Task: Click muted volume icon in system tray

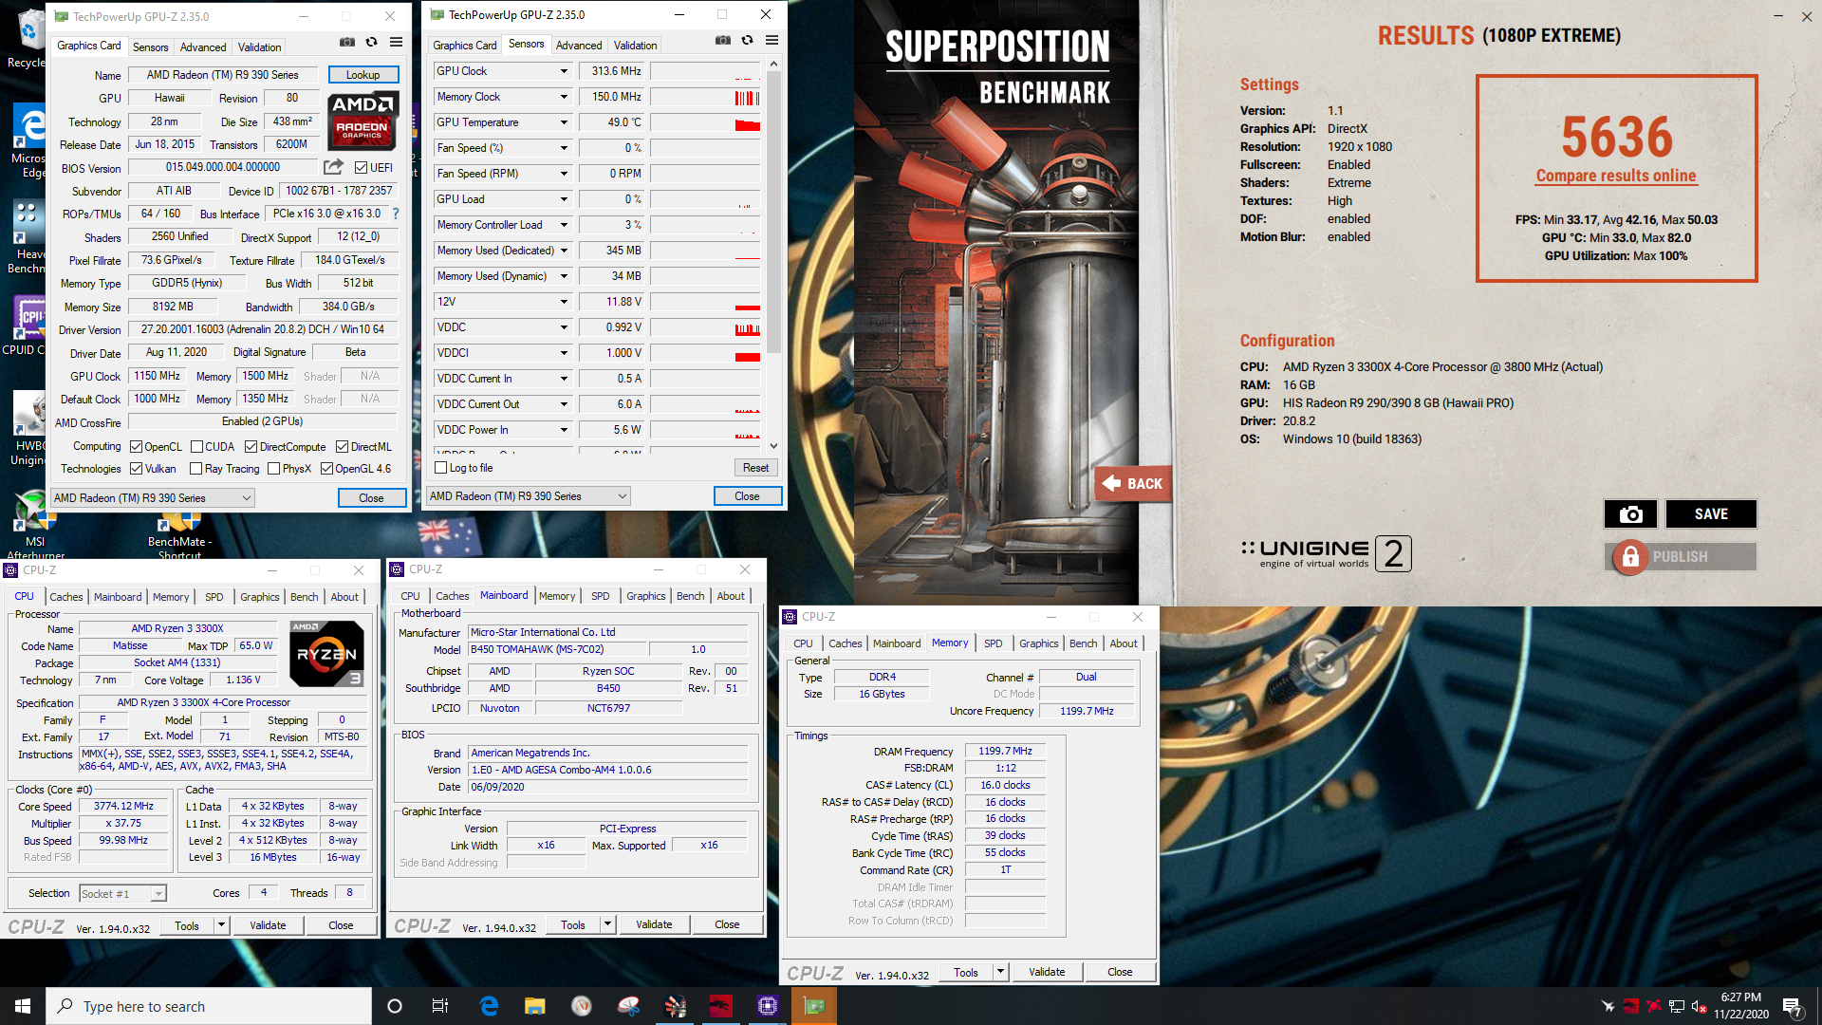Action: pos(1700,1006)
